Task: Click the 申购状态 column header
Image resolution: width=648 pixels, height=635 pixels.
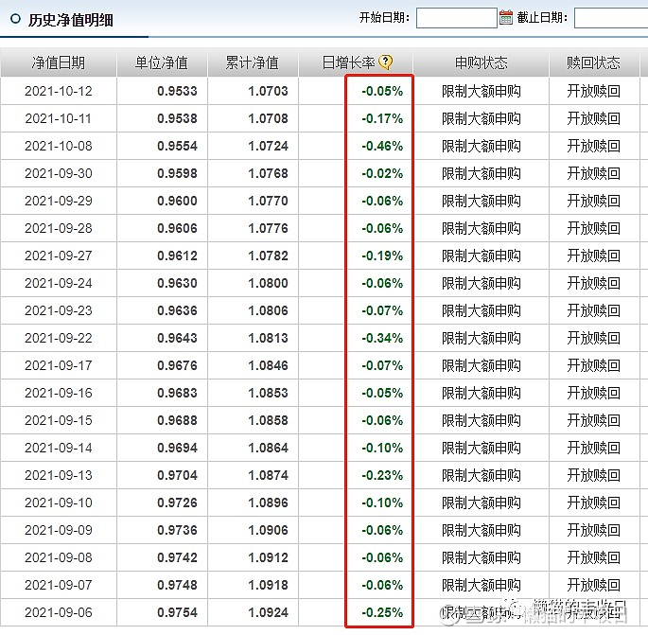Action: tap(482, 62)
